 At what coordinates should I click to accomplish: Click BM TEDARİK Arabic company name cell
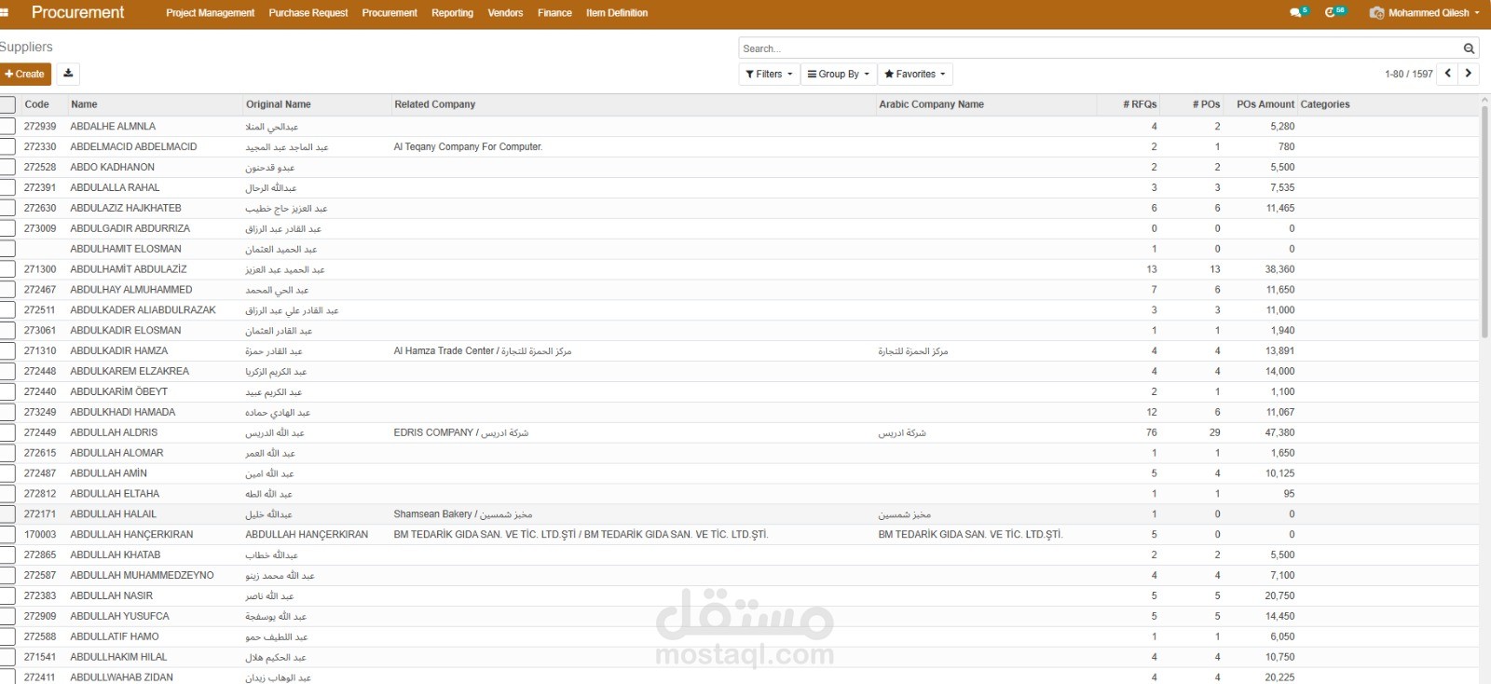(970, 535)
